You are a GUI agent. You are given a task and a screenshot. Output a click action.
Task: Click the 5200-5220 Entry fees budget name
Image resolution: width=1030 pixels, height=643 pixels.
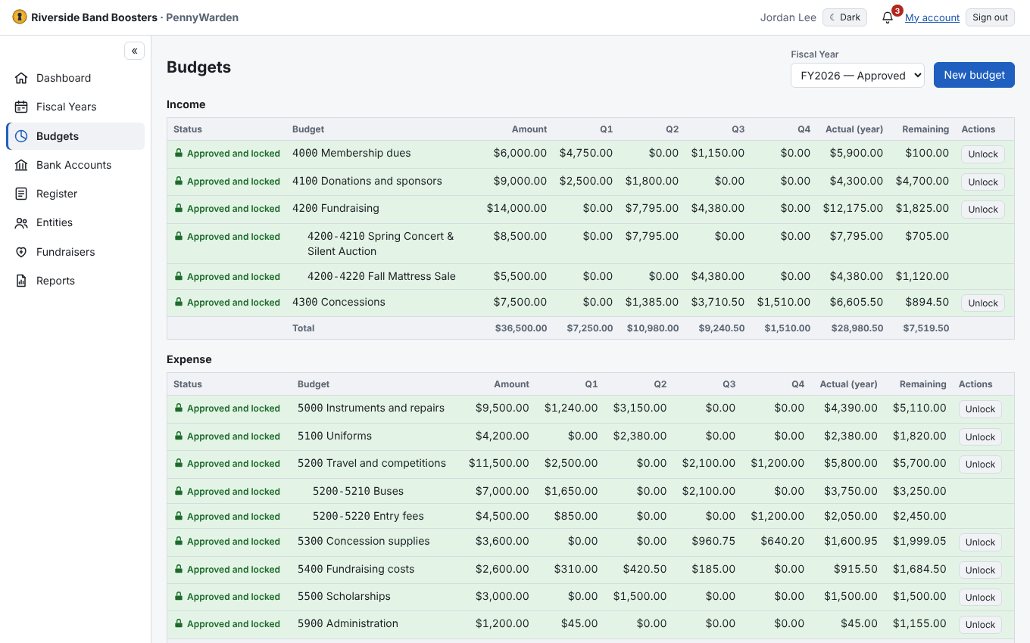point(368,516)
